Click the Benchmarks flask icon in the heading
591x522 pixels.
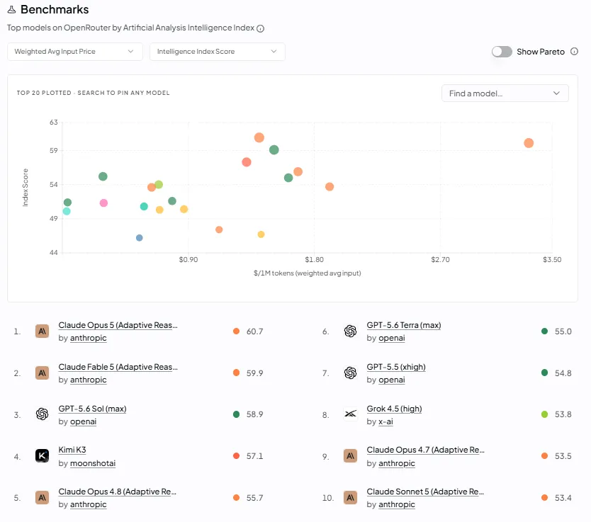click(11, 10)
